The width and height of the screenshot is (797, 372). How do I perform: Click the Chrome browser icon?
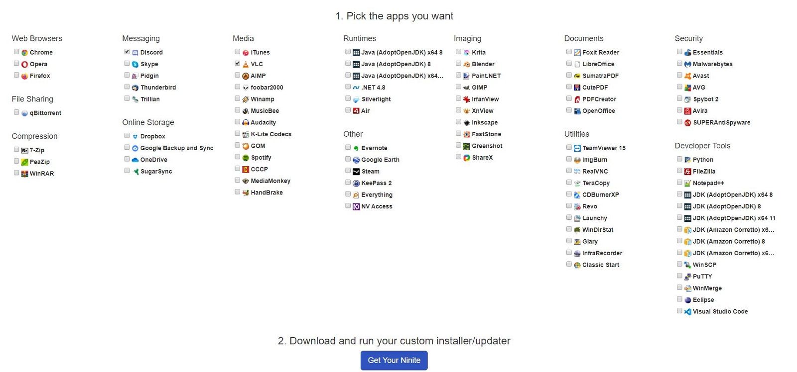tap(24, 53)
